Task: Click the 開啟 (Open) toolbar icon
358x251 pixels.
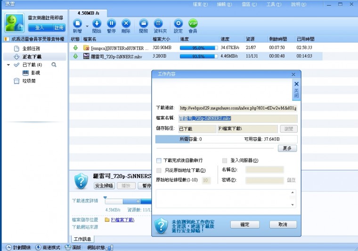Action: point(143,23)
